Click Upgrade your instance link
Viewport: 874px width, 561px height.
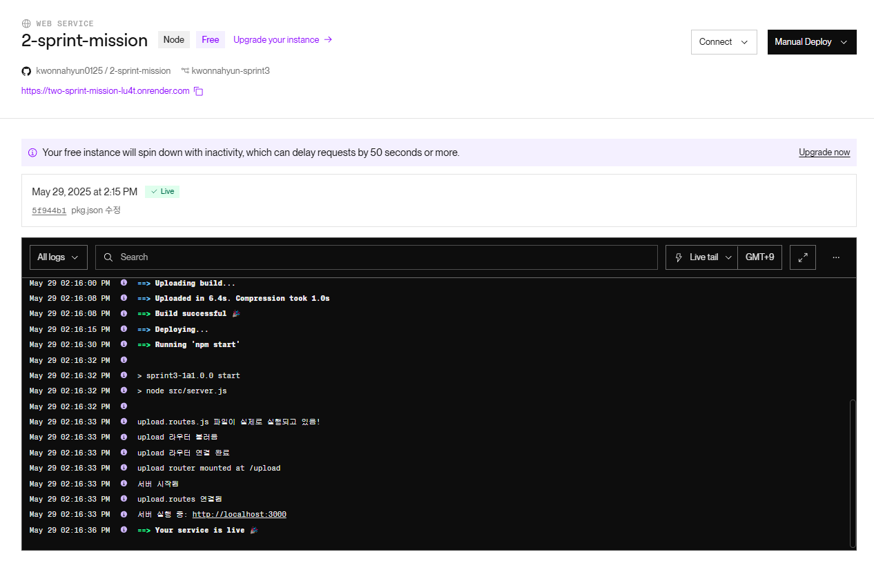pyautogui.click(x=282, y=40)
